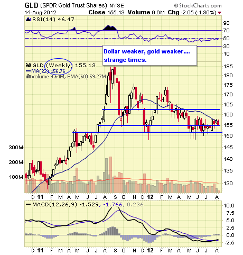Click the red down-triangle next to Chg
Screen dimensions: 243x255
pos(219,13)
